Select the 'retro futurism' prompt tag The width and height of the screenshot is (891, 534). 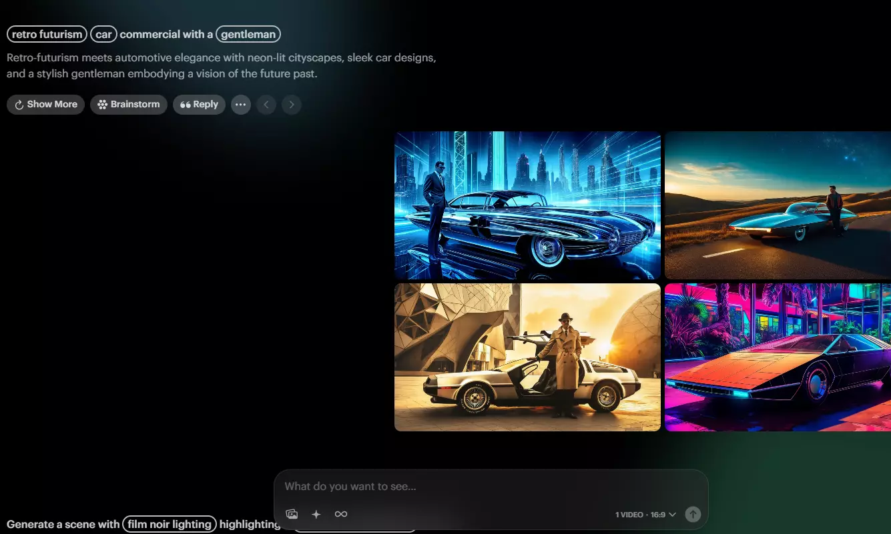coord(47,34)
